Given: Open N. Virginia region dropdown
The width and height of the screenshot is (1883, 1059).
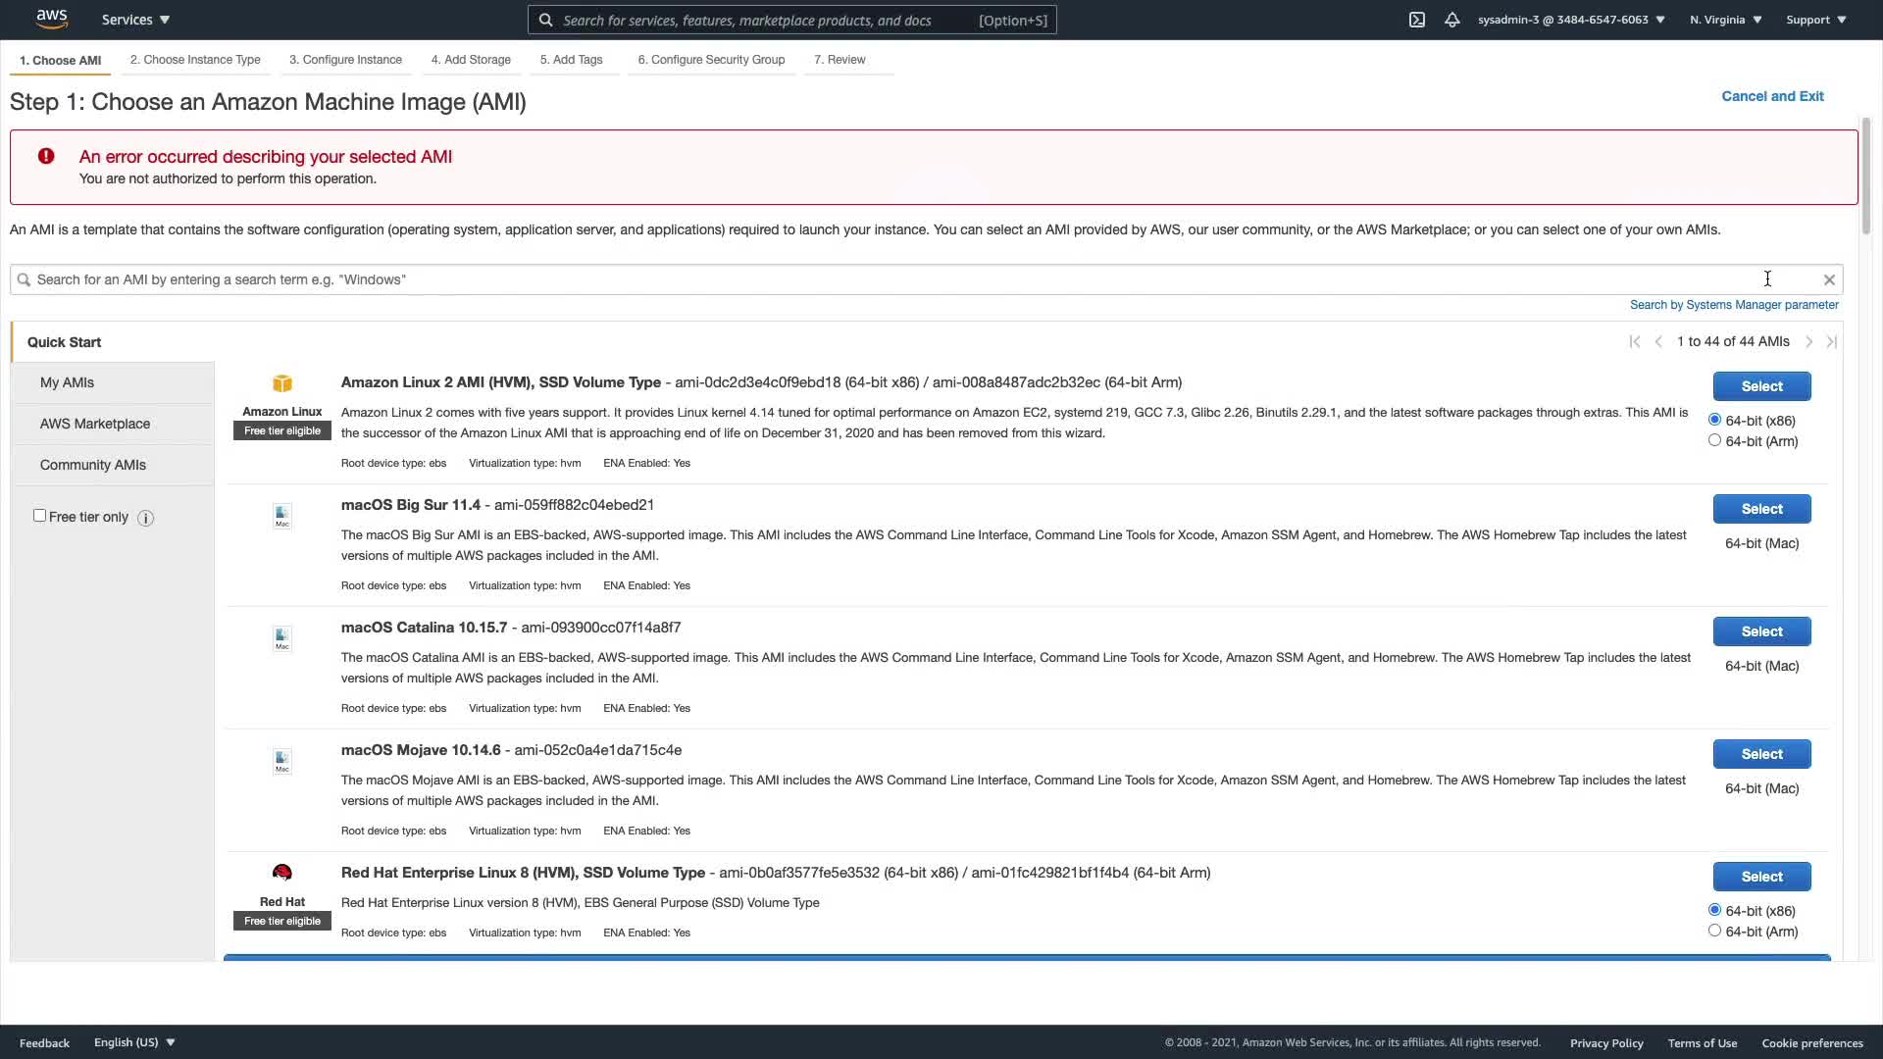Looking at the screenshot, I should (x=1725, y=20).
